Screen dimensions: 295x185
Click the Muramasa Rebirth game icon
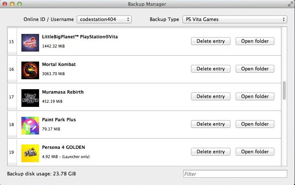[x=30, y=98]
